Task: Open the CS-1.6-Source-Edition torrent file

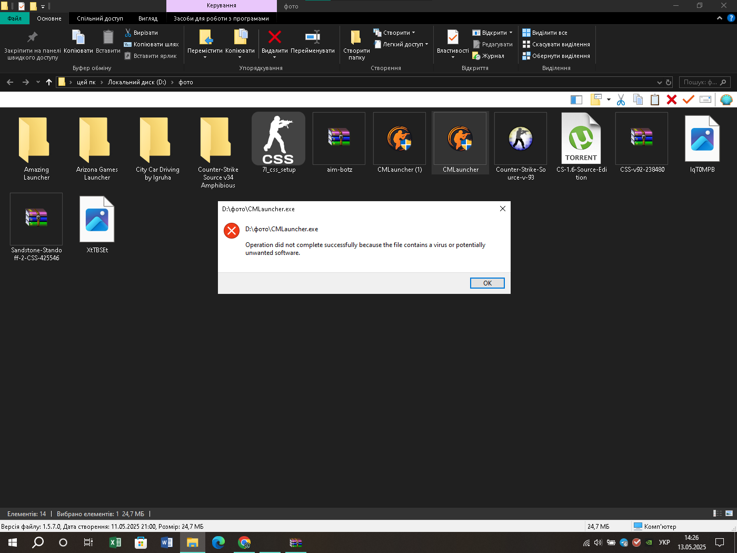Action: [581, 140]
